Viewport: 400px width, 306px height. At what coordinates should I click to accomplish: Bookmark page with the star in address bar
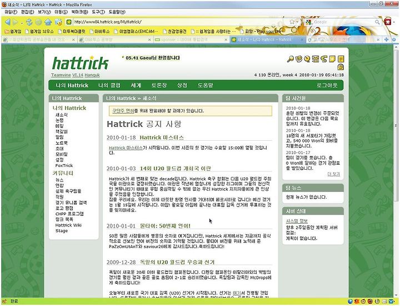292,22
